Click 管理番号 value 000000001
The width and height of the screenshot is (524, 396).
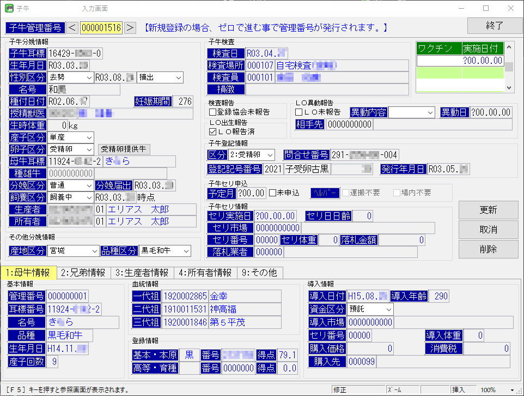tap(68, 296)
